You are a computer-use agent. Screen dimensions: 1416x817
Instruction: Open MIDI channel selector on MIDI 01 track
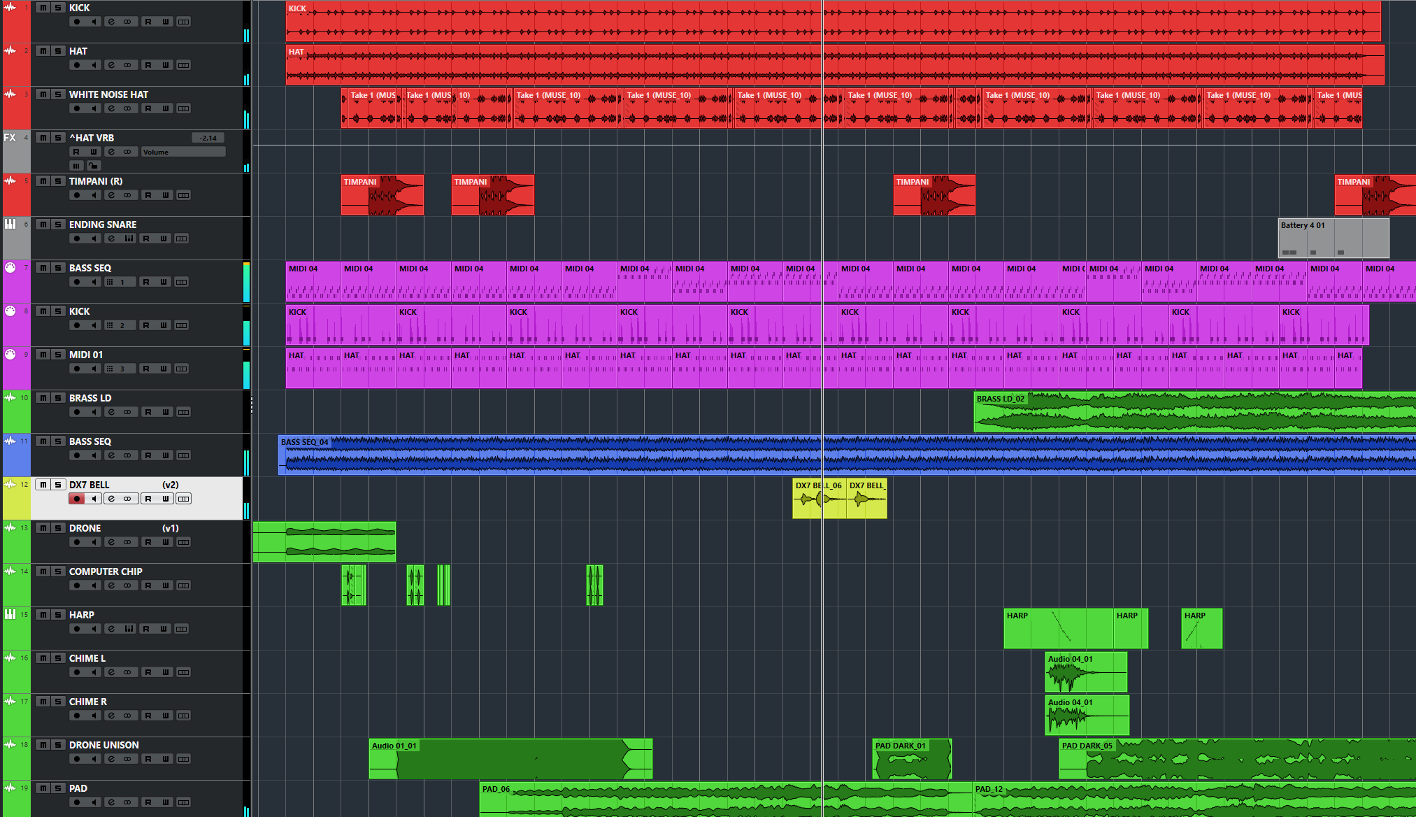click(x=120, y=369)
